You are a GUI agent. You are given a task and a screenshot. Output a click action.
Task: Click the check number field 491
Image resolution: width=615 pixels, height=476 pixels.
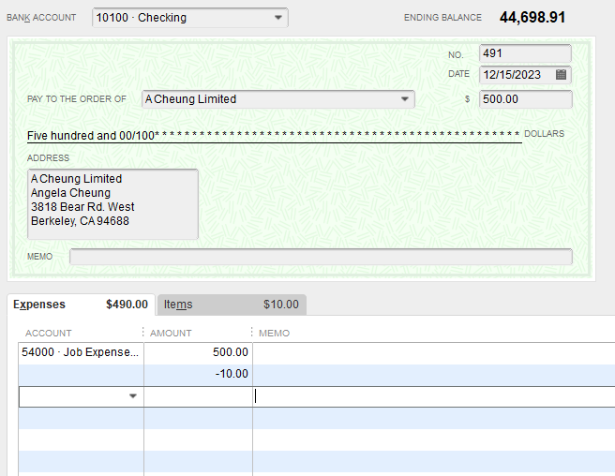(x=525, y=53)
